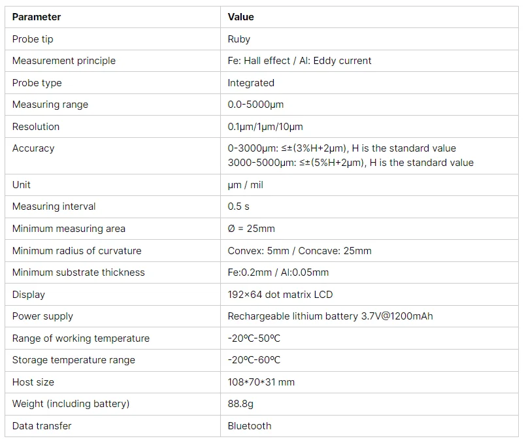
Task: Select the Minimum radius of curvature label
Action: pos(77,250)
